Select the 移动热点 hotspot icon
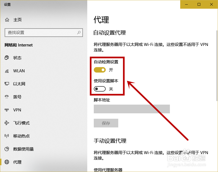This screenshot has height=172, width=218. pyautogui.click(x=7, y=136)
